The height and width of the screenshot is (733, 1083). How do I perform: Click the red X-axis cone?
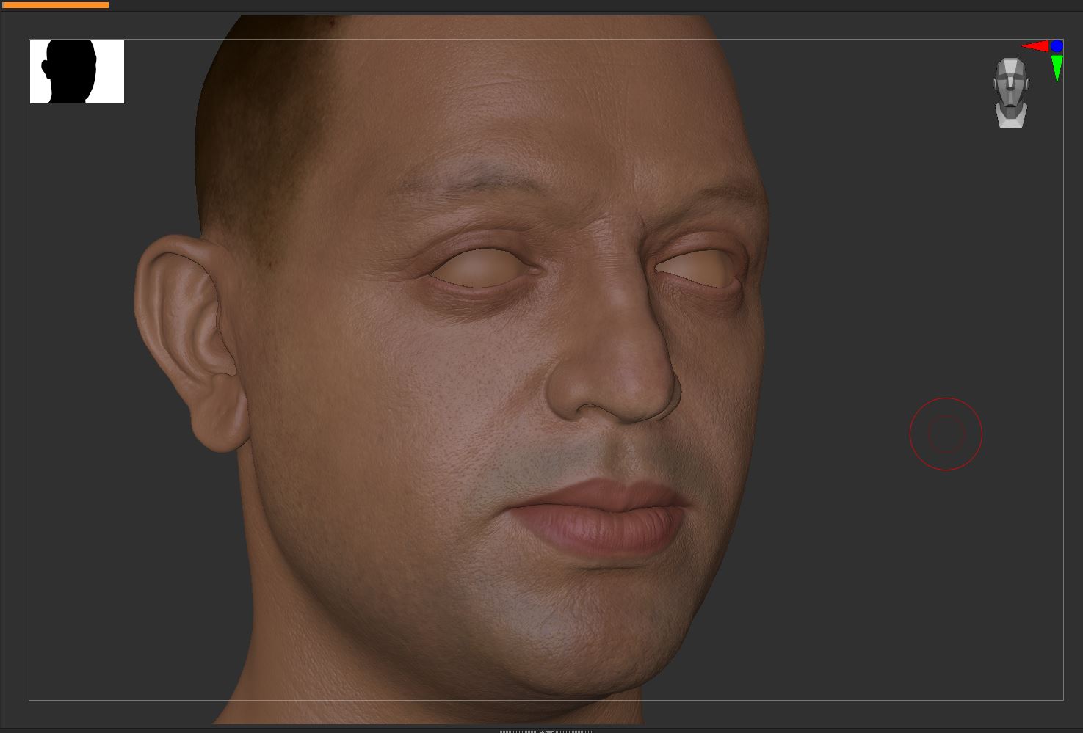pyautogui.click(x=1035, y=46)
